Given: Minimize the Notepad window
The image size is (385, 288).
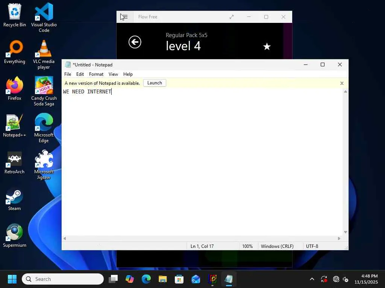Looking at the screenshot, I should tap(306, 64).
